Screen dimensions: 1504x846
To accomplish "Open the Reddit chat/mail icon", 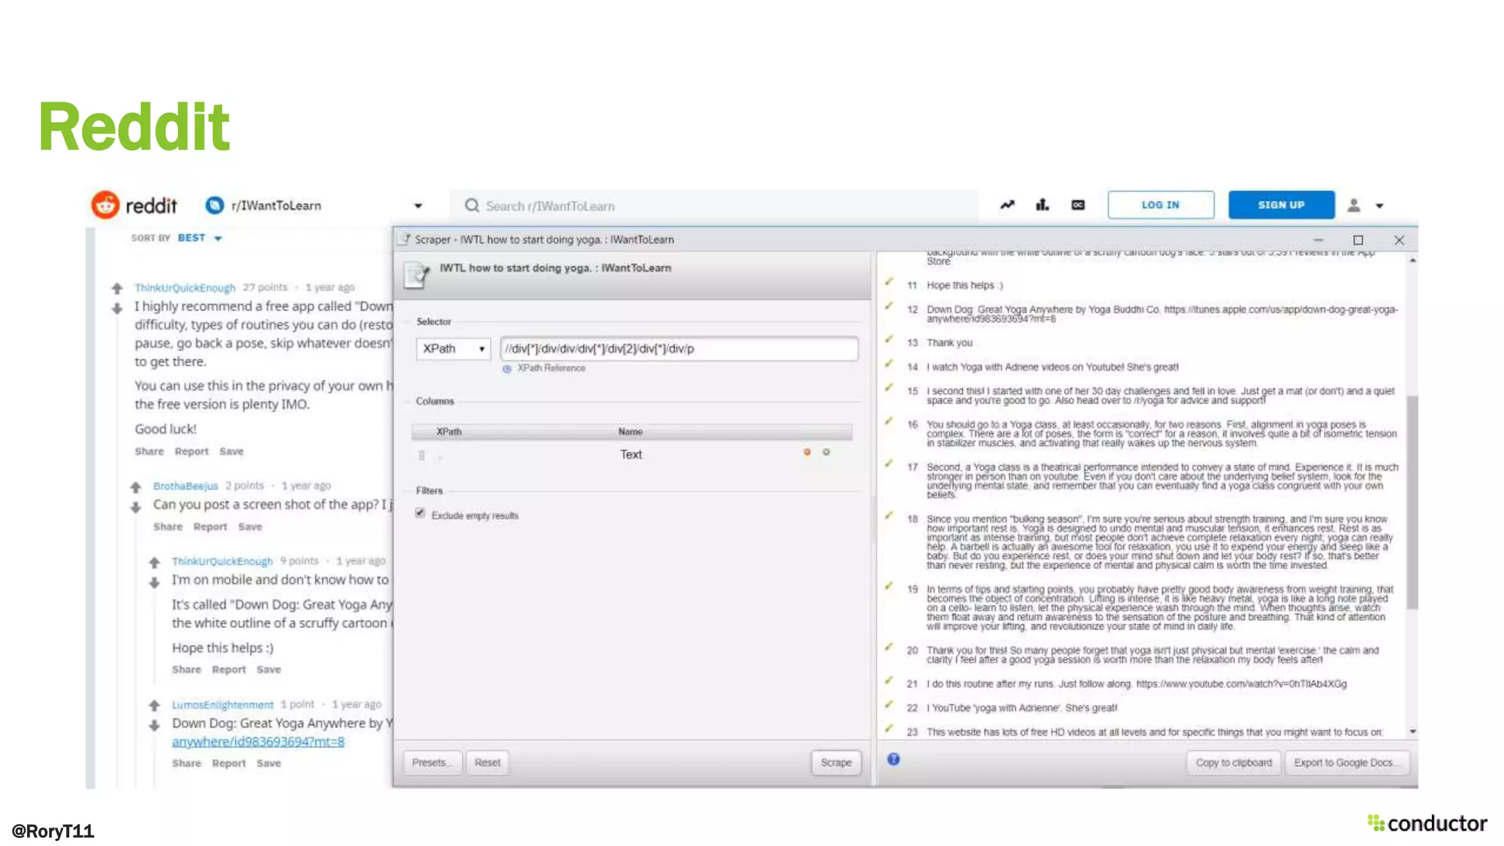I will pos(1077,205).
